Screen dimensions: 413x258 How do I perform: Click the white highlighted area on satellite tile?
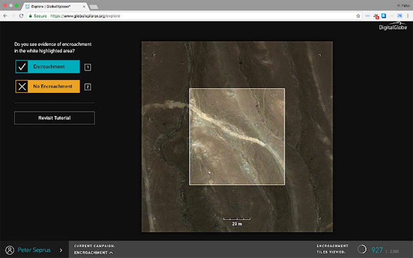[237, 136]
